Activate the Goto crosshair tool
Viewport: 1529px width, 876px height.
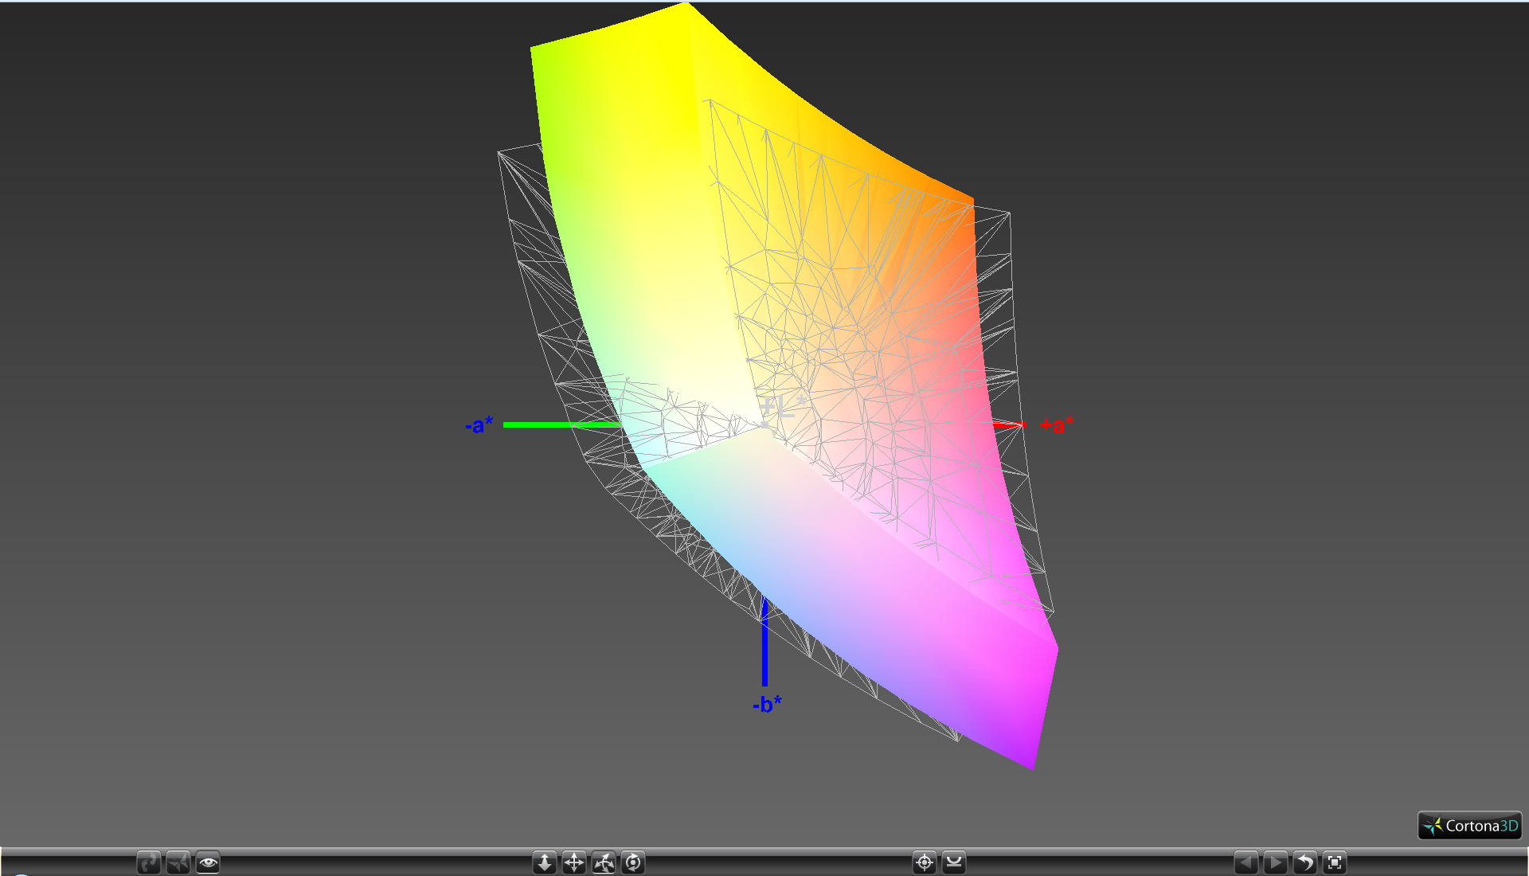click(x=925, y=862)
